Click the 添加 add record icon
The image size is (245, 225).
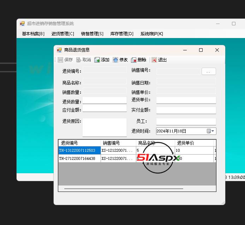[x=97, y=60]
